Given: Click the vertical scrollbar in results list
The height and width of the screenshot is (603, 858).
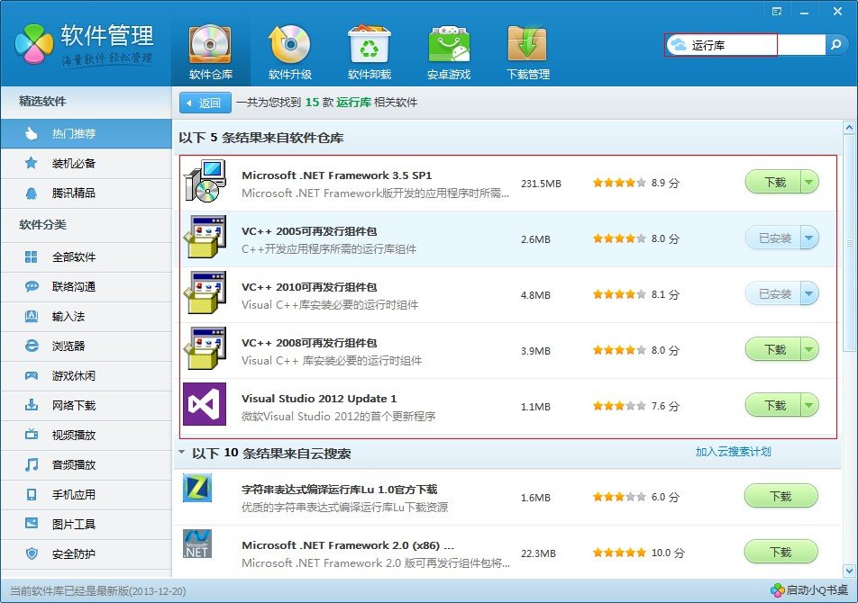Looking at the screenshot, I should 848,243.
